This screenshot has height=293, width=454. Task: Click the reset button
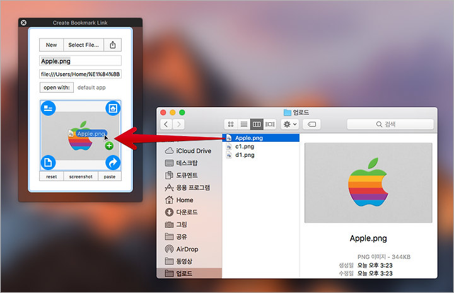pos(51,176)
